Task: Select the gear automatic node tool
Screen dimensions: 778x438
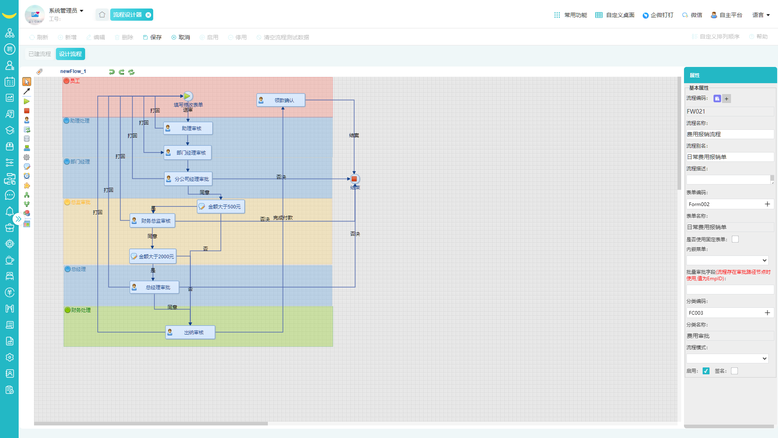Action: pyautogui.click(x=27, y=157)
